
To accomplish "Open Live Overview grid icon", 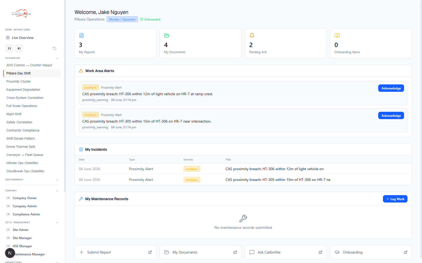I will [x=8, y=38].
